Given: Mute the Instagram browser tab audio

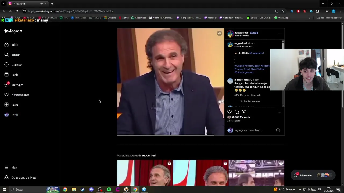Looking at the screenshot, I should point(41,4).
